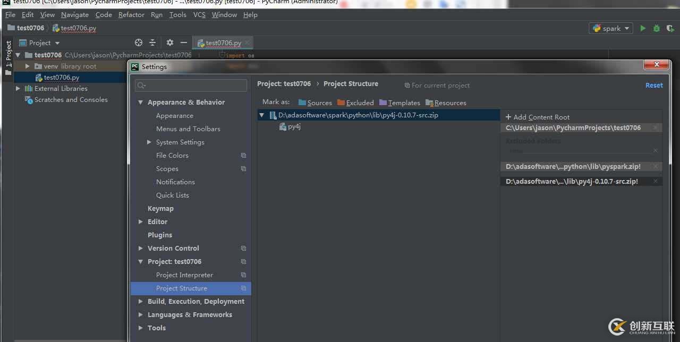Open the Help menu
This screenshot has height=342, width=680.
(x=250, y=15)
